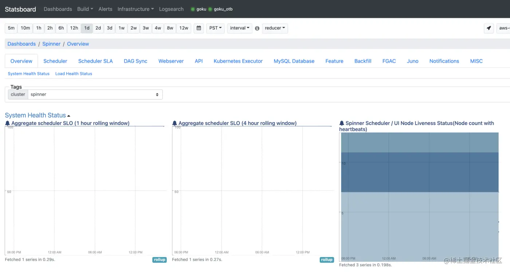Switch to the API tab
The height and width of the screenshot is (272, 510).
tap(199, 61)
